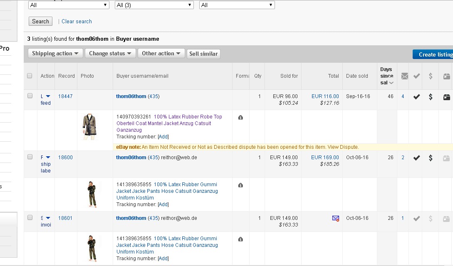The width and height of the screenshot is (453, 266).
Task: Click the email envelope column header icon
Action: tap(404, 76)
